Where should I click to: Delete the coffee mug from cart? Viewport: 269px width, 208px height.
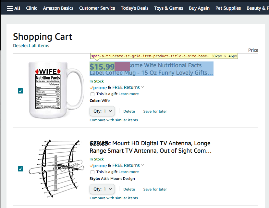coord(129,111)
